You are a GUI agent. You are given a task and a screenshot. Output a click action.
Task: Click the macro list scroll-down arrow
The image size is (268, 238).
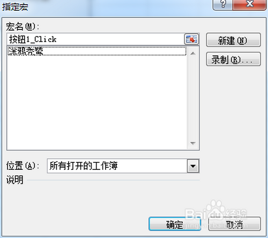193,143
